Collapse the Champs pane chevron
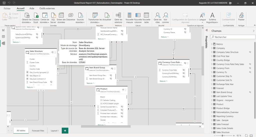256x137 pixels. [253, 31]
